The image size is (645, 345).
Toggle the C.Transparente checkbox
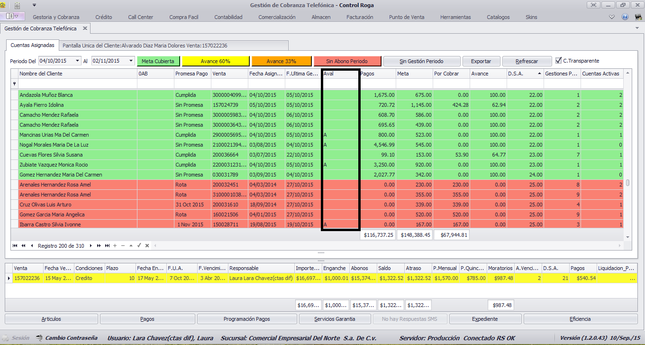coord(559,61)
